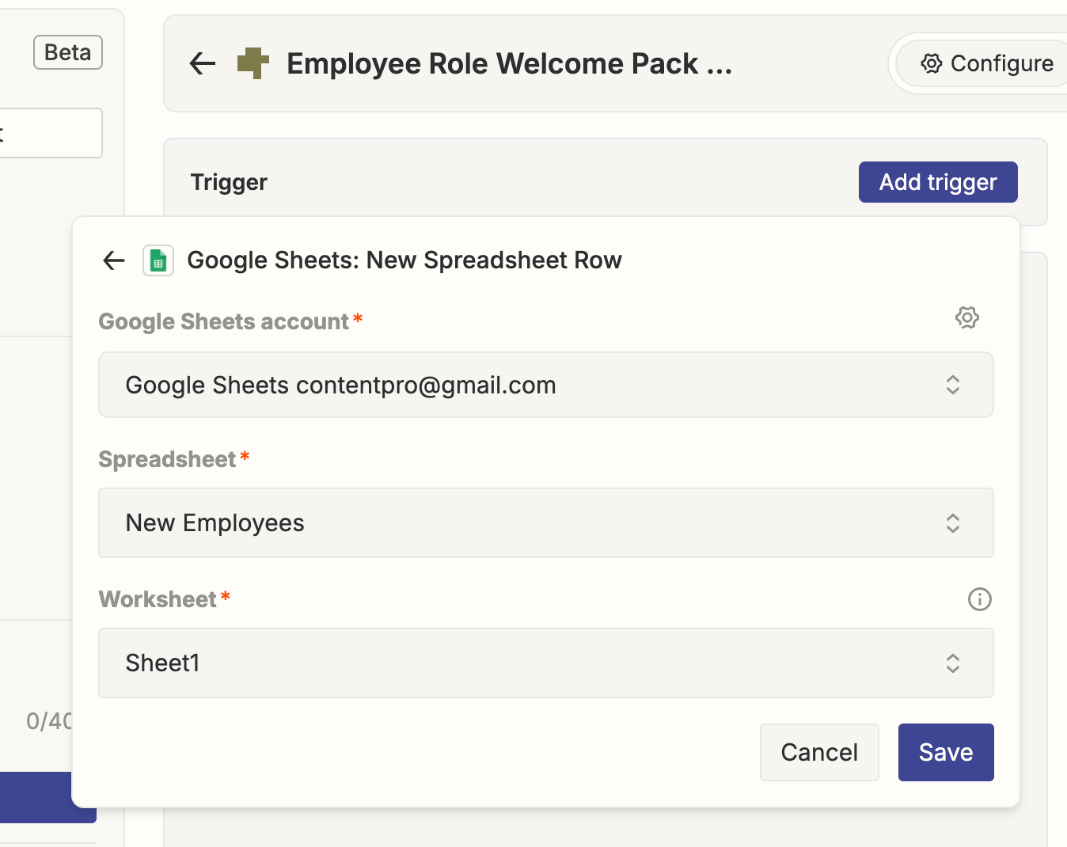
Task: Open the Spreadsheet dropdown showing New Employees
Action: pyautogui.click(x=546, y=523)
